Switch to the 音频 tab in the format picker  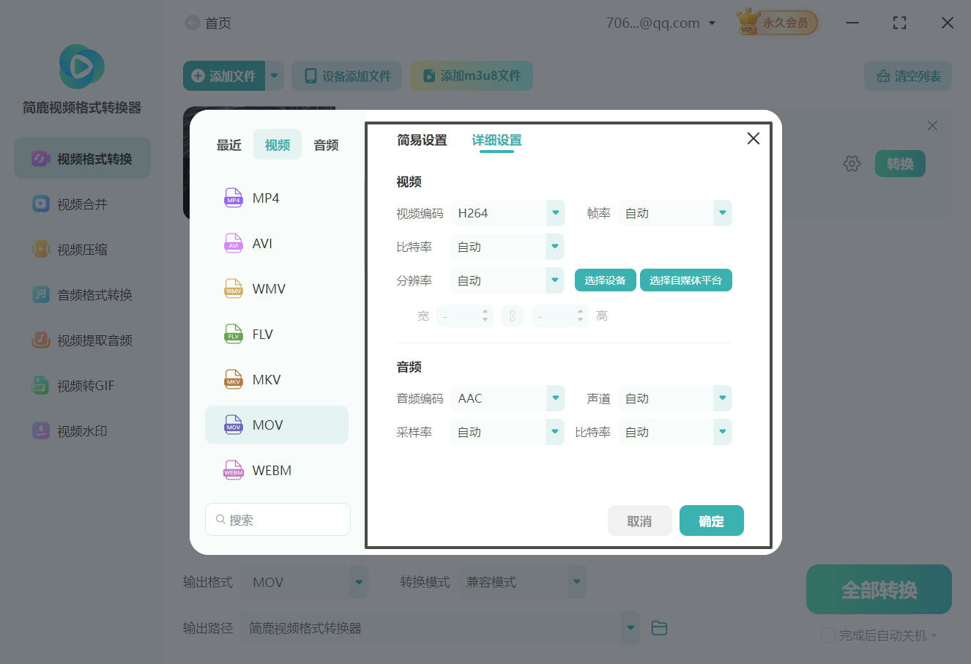tap(325, 144)
